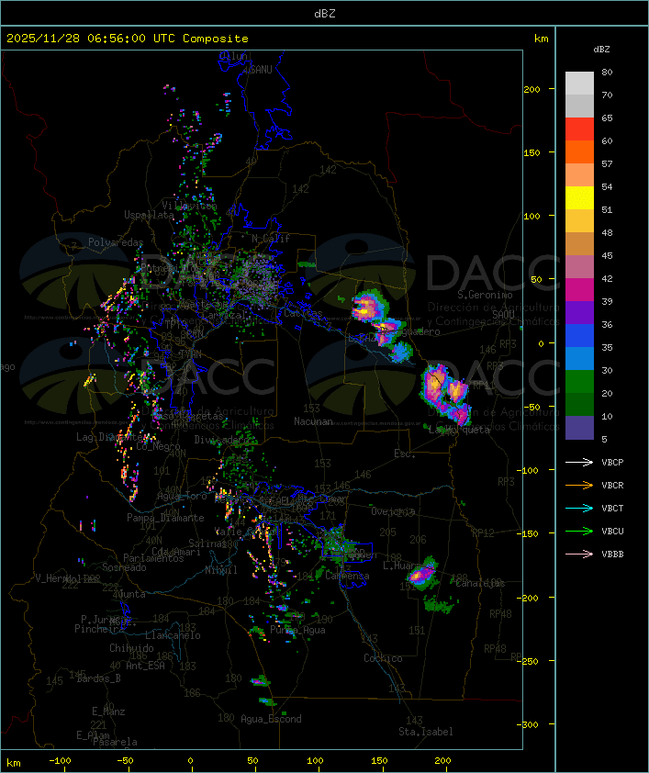The width and height of the screenshot is (649, 773).
Task: Click the km unit label at top right
Action: 541,39
